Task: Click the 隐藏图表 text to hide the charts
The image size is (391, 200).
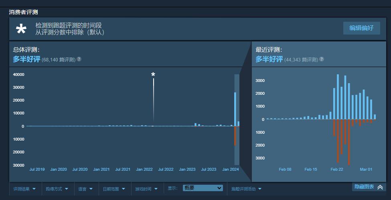Action: coord(364,187)
